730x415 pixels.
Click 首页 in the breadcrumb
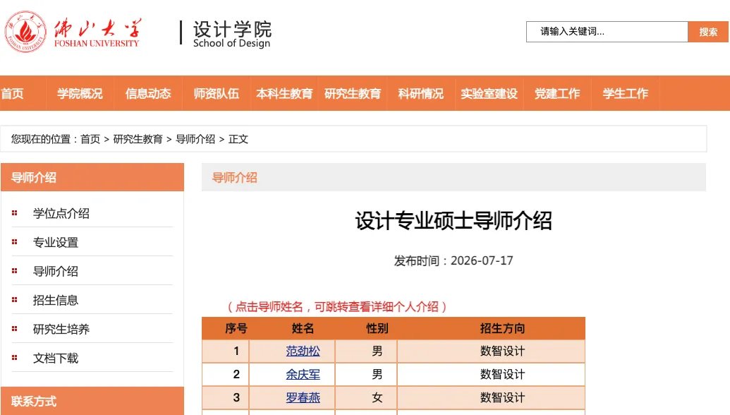tap(90, 139)
